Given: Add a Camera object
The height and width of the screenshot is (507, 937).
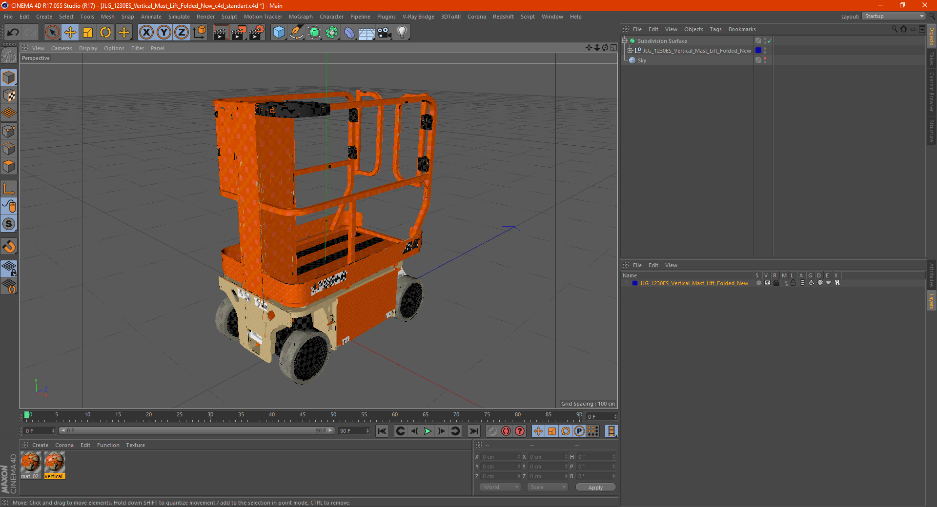Looking at the screenshot, I should tap(385, 33).
